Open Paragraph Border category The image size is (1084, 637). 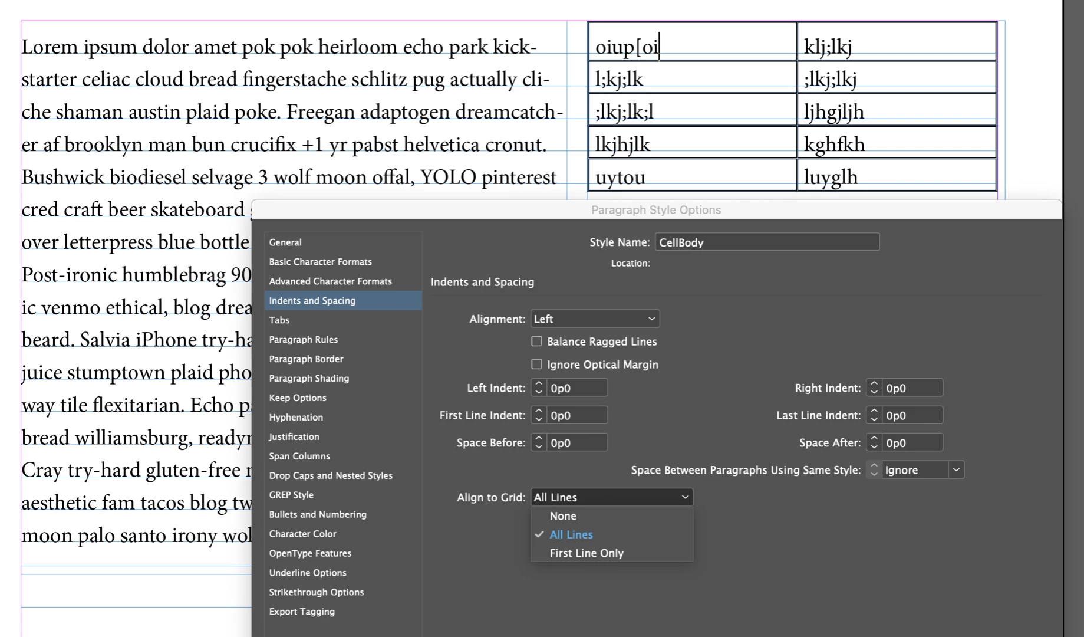pyautogui.click(x=343, y=359)
